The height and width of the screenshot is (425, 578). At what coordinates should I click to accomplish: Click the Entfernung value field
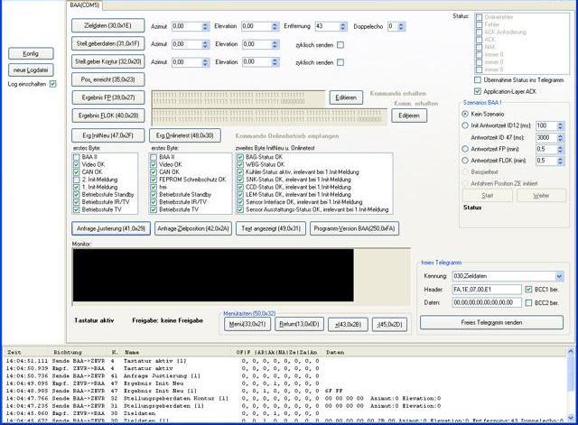click(327, 26)
